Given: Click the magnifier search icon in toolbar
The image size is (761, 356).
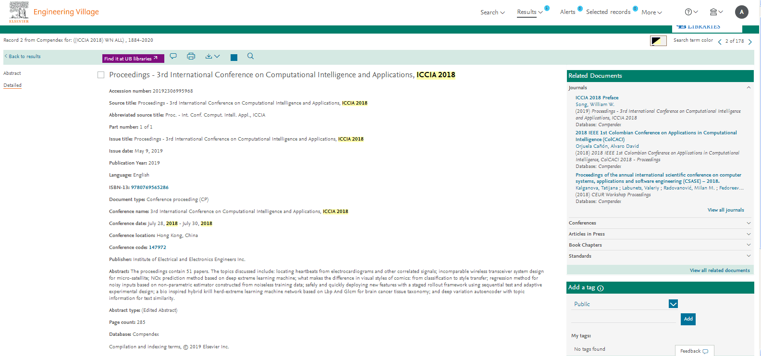Looking at the screenshot, I should pos(250,56).
